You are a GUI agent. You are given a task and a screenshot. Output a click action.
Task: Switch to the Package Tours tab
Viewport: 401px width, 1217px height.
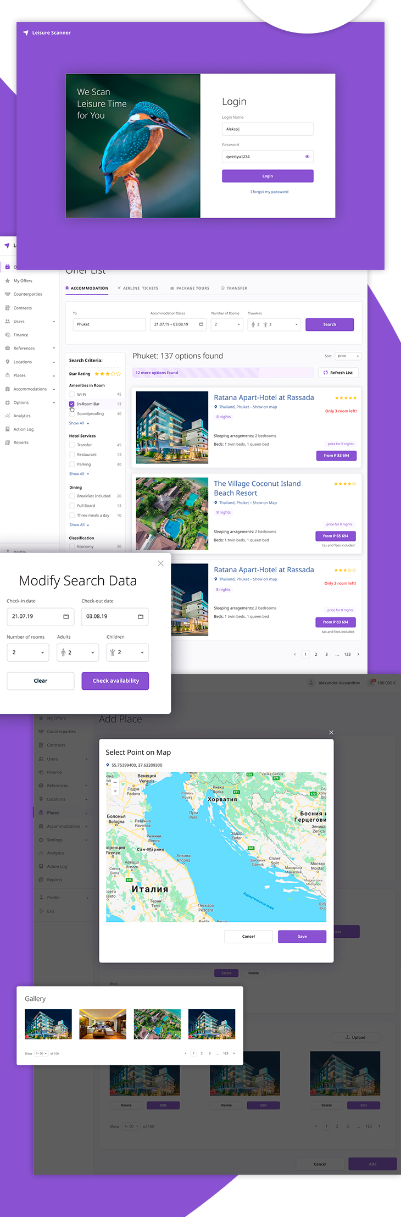[x=190, y=288]
